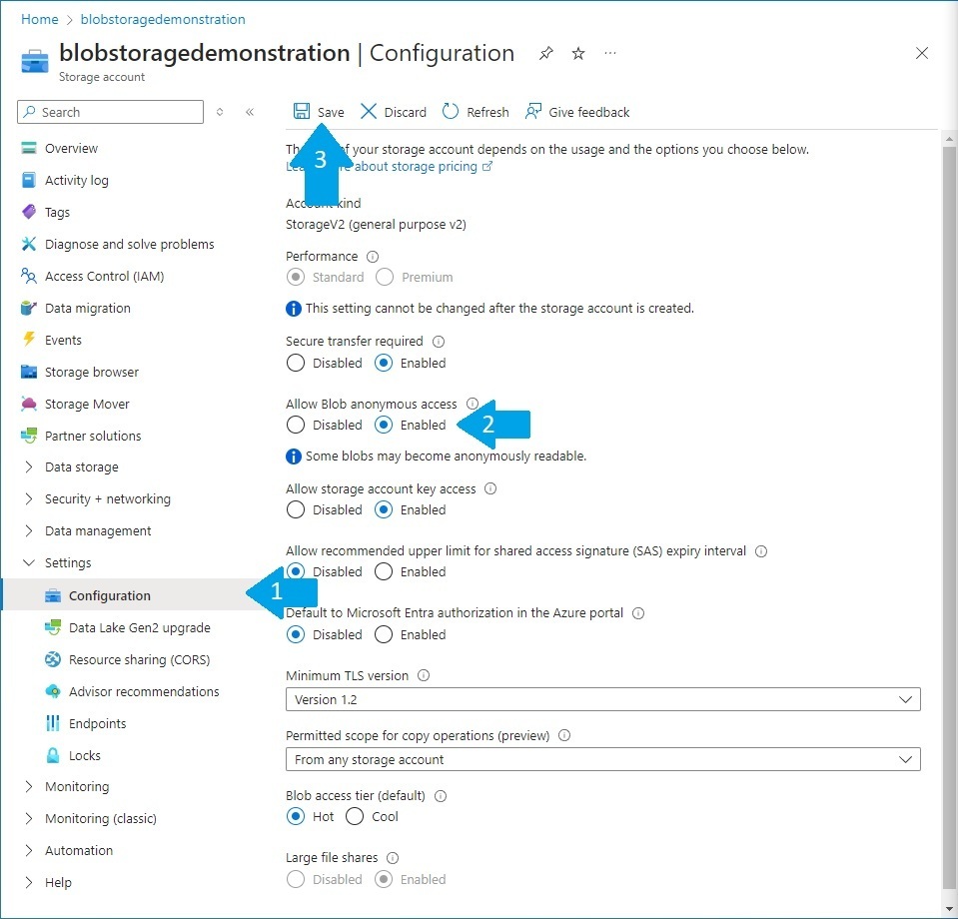Viewport: 958px width, 919px height.
Task: Go to Home breadcrumb
Action: (x=40, y=20)
